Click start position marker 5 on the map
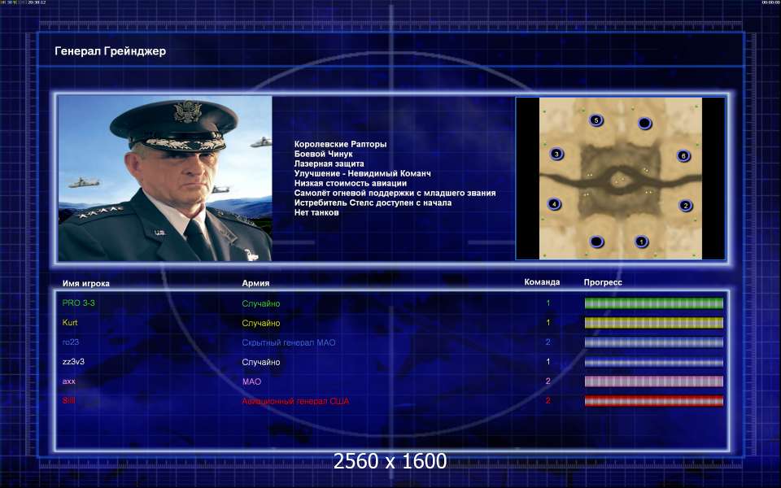The height and width of the screenshot is (488, 781). [596, 120]
